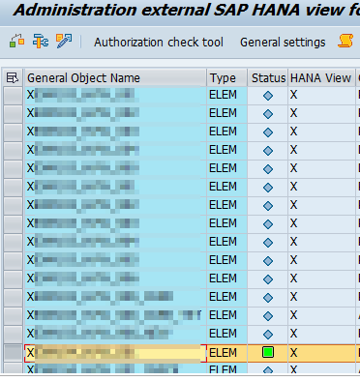Click blue diamond status icon in first row
This screenshot has height=381, width=360.
[268, 96]
